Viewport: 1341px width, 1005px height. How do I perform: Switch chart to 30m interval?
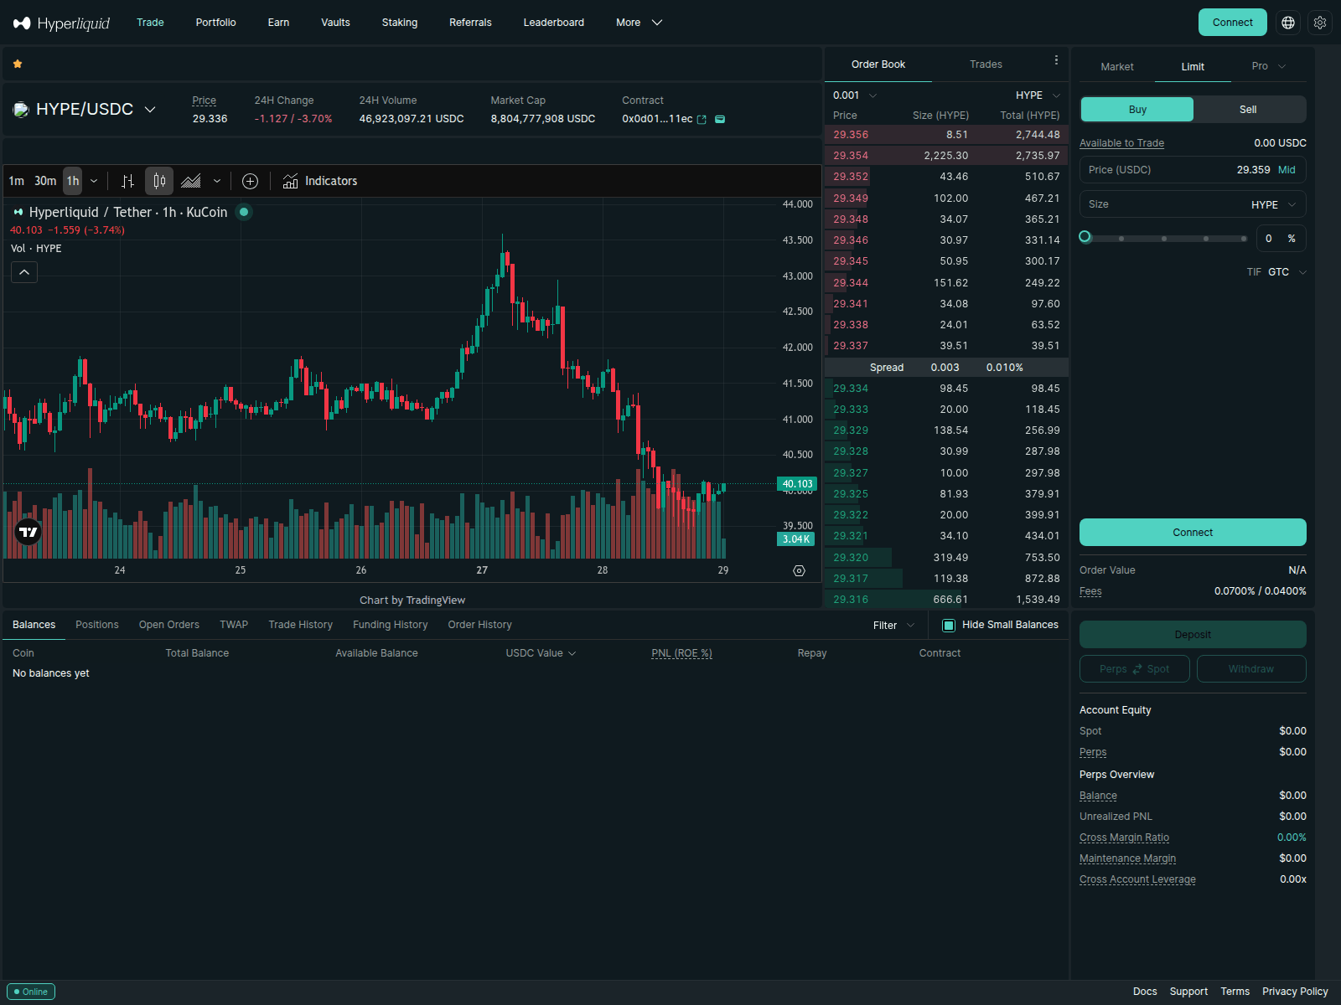point(45,181)
